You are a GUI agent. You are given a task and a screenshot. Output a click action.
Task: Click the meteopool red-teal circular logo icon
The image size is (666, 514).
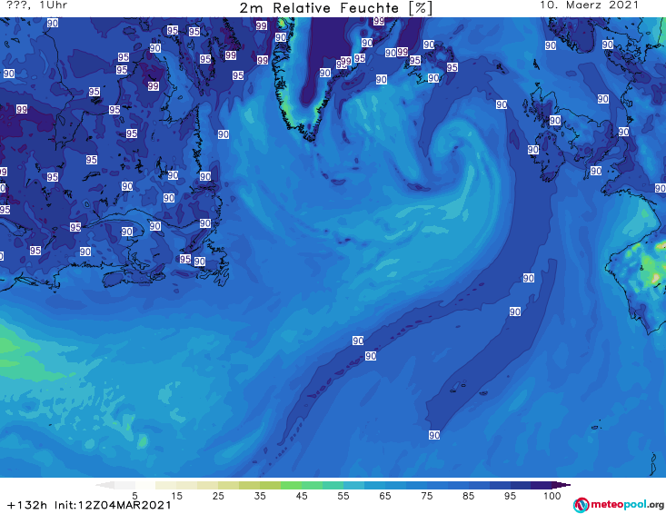(x=582, y=505)
